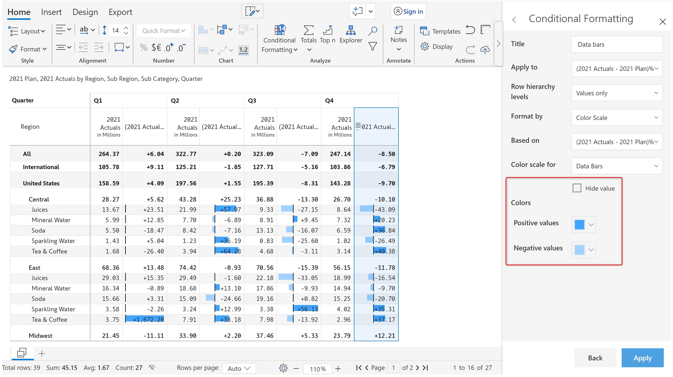Click the search magnifier icon
This screenshot has height=377, width=673.
372,31
